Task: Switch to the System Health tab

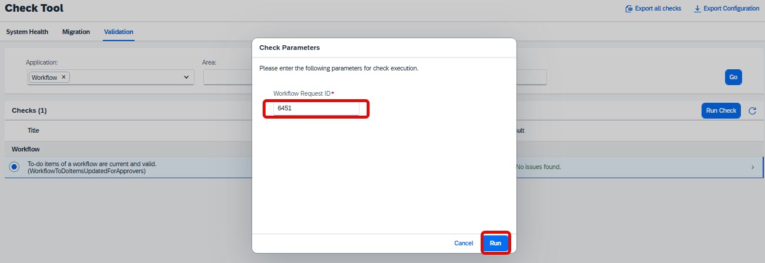Action: tap(27, 32)
